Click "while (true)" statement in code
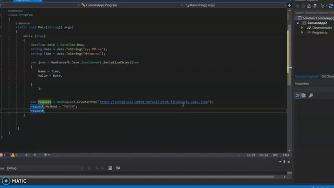 [x=34, y=36]
